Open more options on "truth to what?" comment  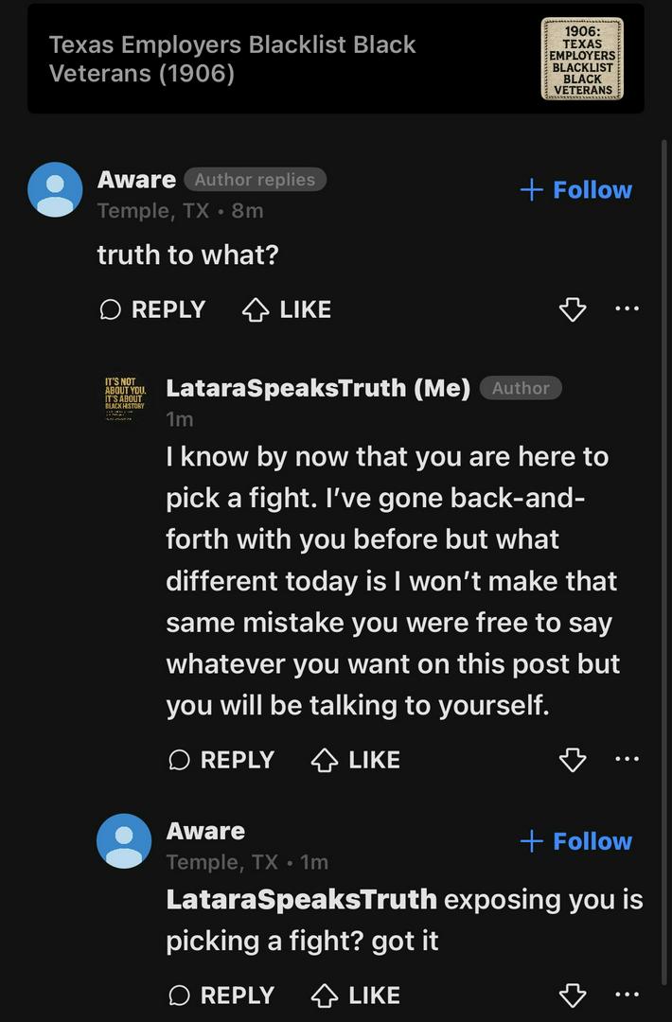(626, 308)
